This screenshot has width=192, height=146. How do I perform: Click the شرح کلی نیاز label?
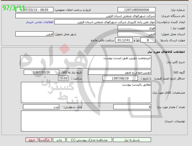[x=176, y=62]
